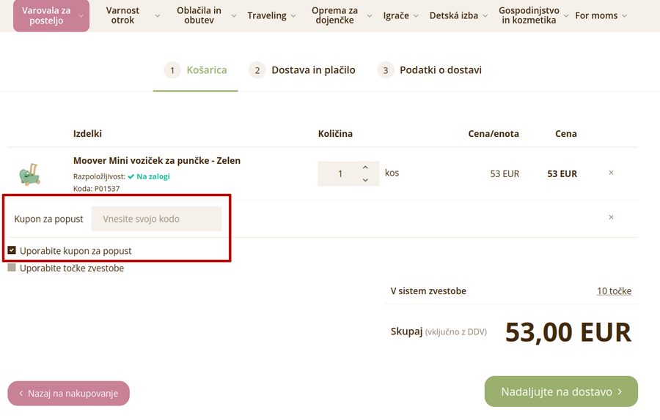Expand the Igrače category chevron

pos(415,15)
